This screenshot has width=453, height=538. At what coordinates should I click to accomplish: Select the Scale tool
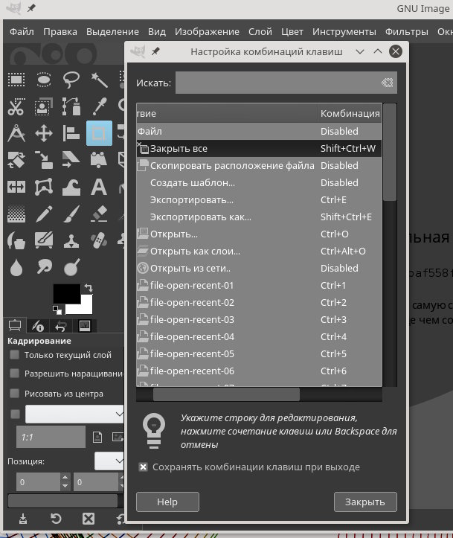(44, 160)
